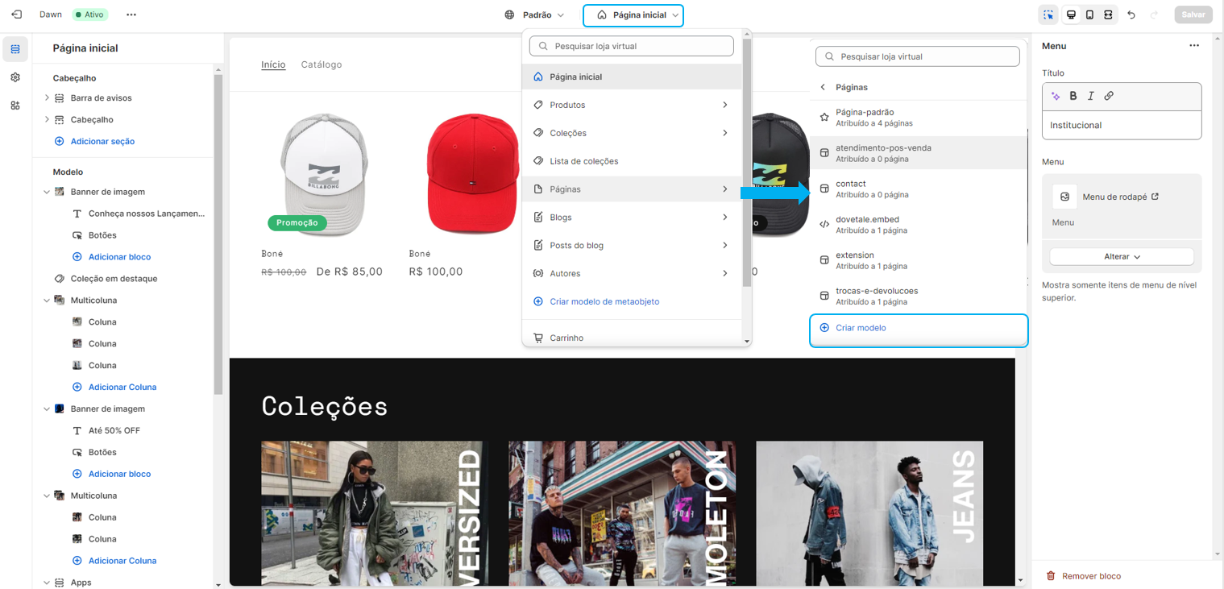Select Coleção em destaque section

[x=113, y=279]
